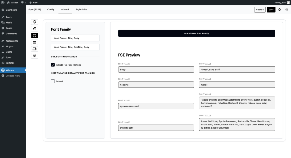Collapse the admin sidebar menu
Screen dimensions: 291x158
11,76
